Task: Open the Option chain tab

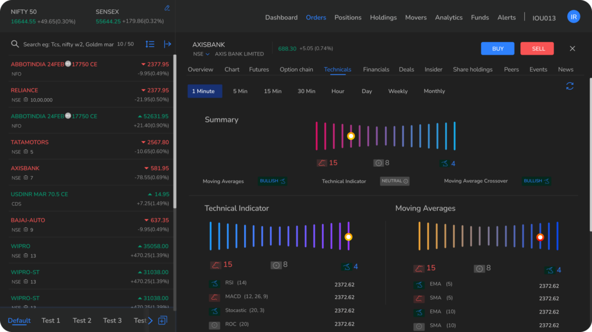Action: pos(296,69)
